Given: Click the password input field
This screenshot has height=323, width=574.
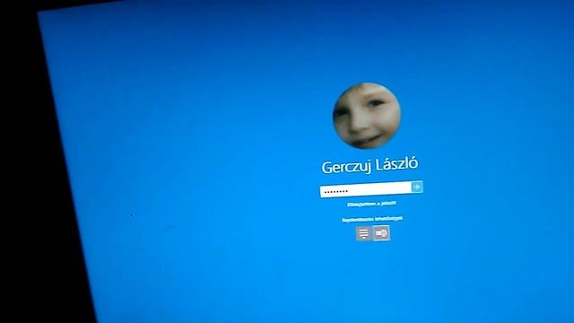Looking at the screenshot, I should click(x=366, y=189).
